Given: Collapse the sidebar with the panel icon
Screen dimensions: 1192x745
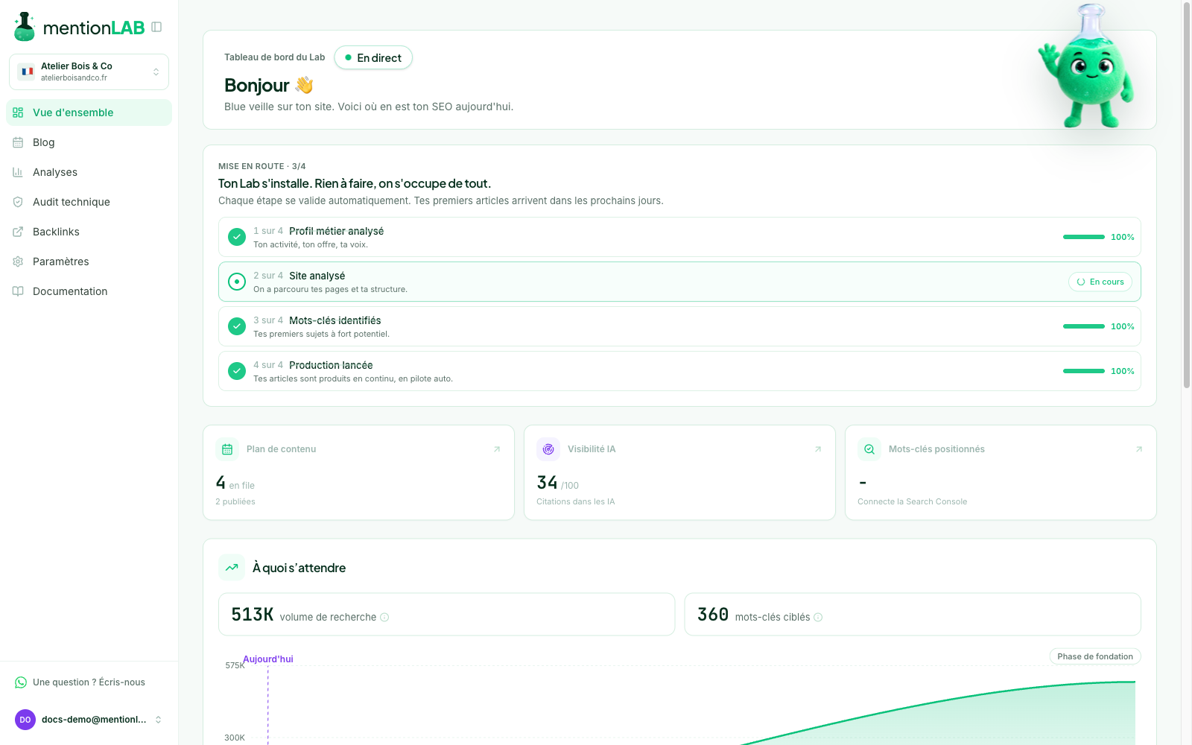Looking at the screenshot, I should 156,27.
